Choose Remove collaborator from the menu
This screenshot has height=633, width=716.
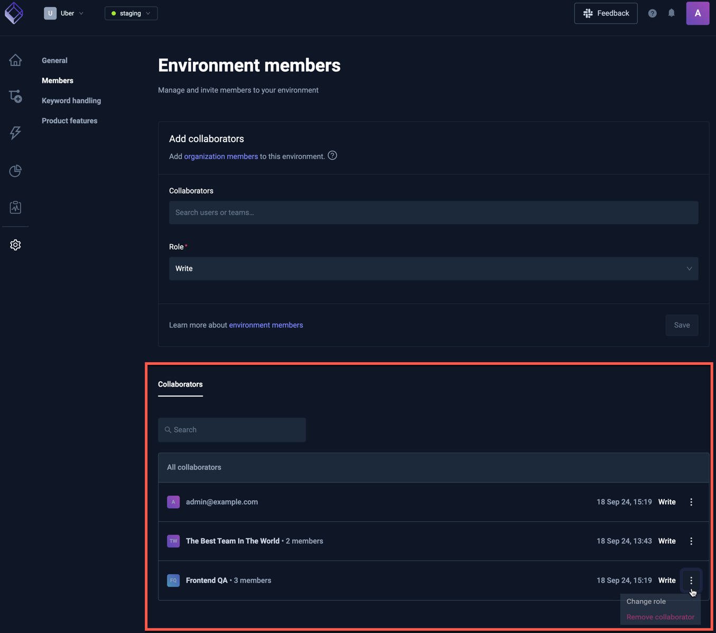(x=660, y=617)
